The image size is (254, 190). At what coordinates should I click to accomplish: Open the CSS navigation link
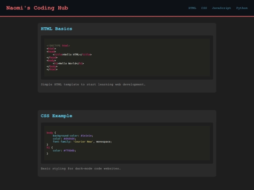(204, 8)
